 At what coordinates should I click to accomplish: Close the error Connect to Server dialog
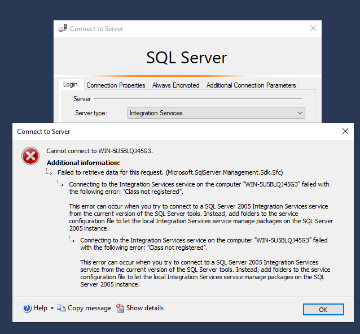coord(345,131)
